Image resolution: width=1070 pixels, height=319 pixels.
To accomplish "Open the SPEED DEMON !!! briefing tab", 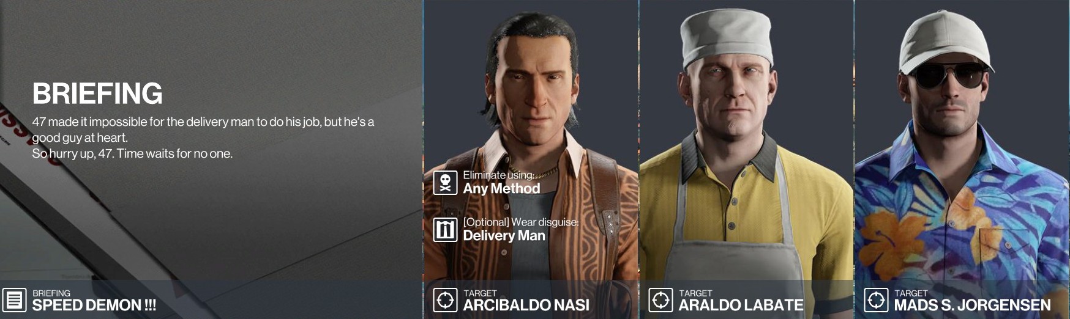I will coord(211,300).
